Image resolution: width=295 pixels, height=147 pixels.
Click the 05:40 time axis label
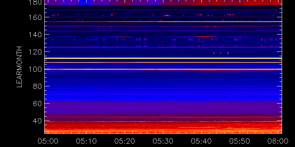202,141
